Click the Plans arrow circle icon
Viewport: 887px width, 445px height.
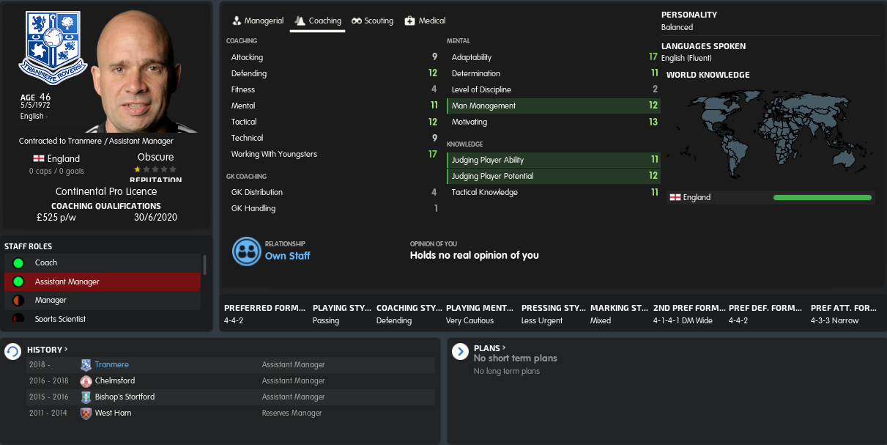pyautogui.click(x=460, y=352)
